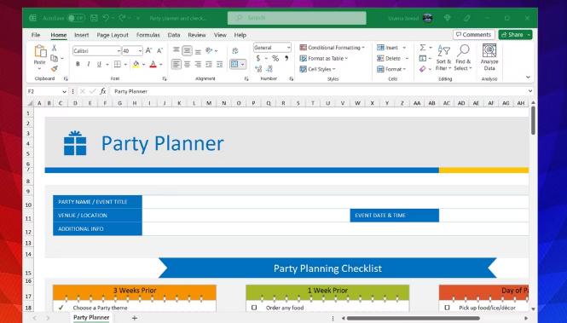Image resolution: width=567 pixels, height=323 pixels.
Task: Click the Undo arrow
Action: tap(106, 18)
